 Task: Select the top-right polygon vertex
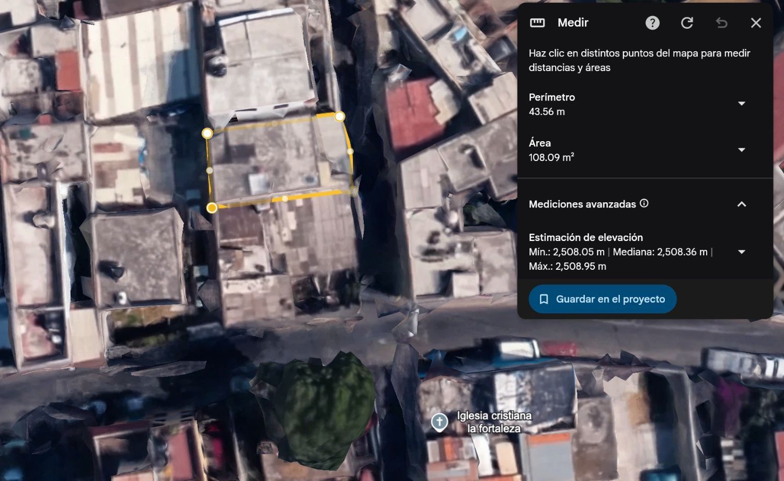click(340, 116)
